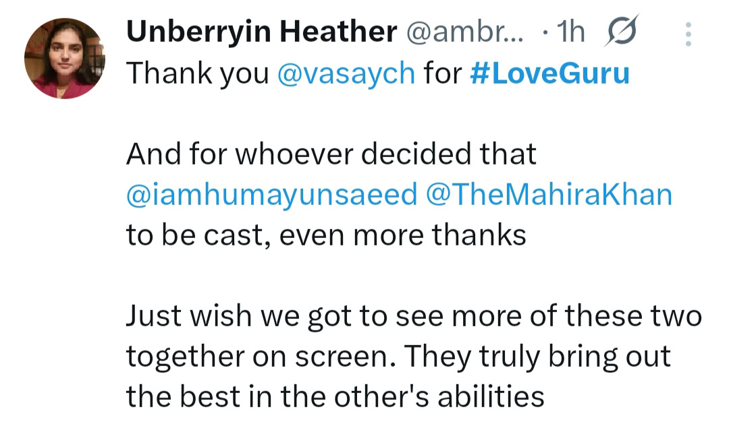
Task: Click the @ambr... username handle
Action: [x=464, y=32]
